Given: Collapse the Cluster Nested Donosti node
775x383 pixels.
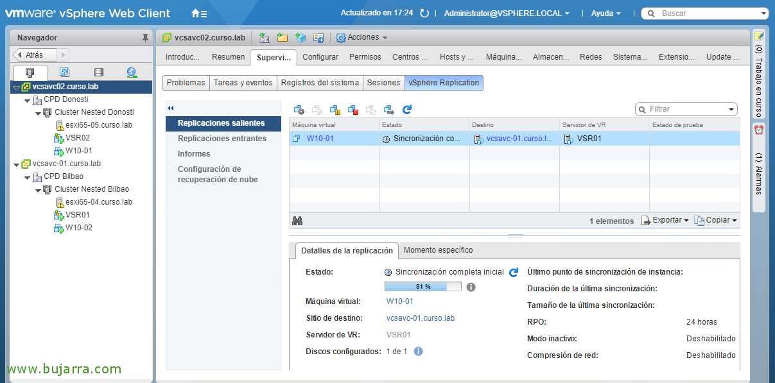Looking at the screenshot, I should [x=38, y=113].
